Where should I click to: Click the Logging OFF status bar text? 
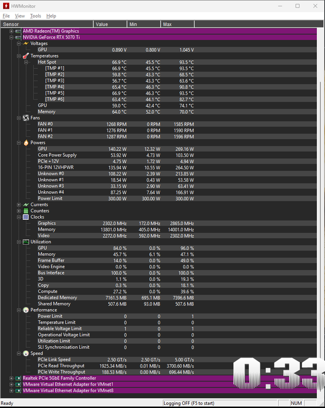pyautogui.click(x=189, y=403)
